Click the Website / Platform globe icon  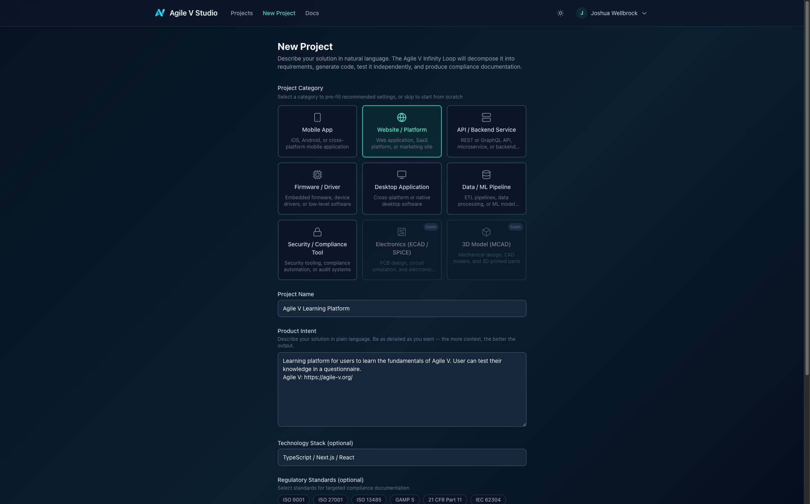401,117
